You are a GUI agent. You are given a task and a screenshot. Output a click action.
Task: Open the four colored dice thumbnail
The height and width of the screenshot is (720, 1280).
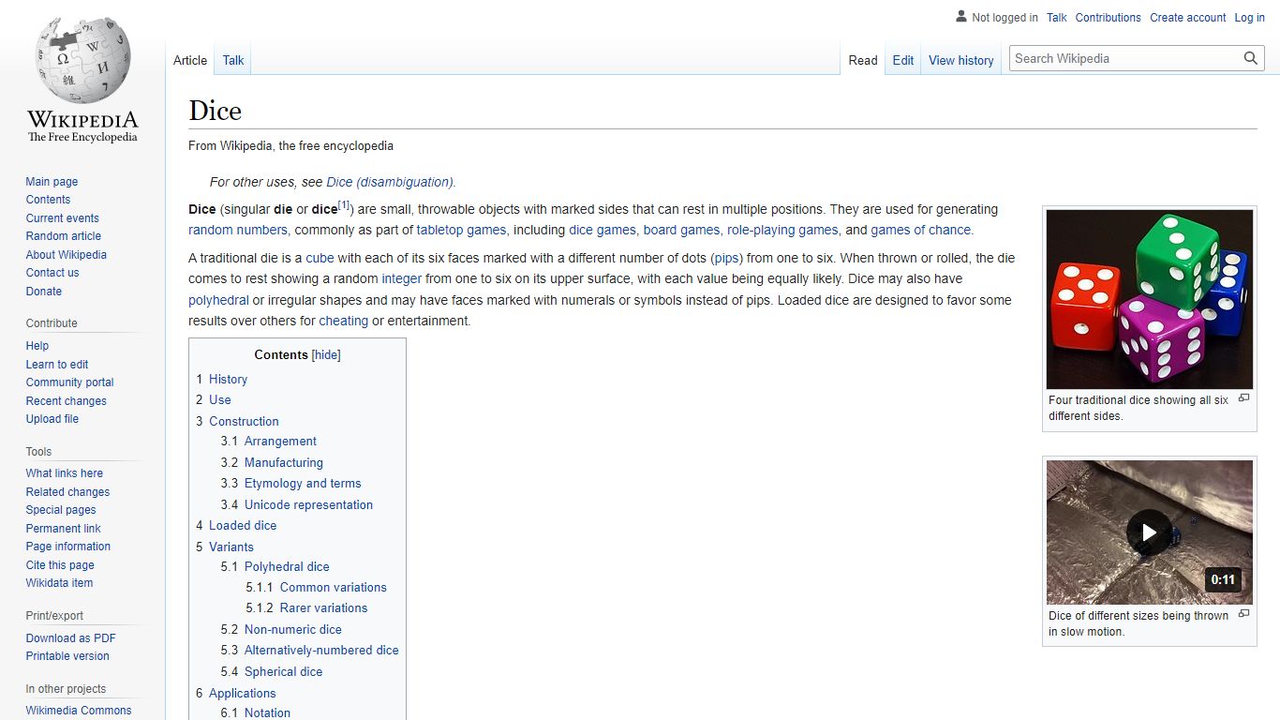coord(1150,299)
